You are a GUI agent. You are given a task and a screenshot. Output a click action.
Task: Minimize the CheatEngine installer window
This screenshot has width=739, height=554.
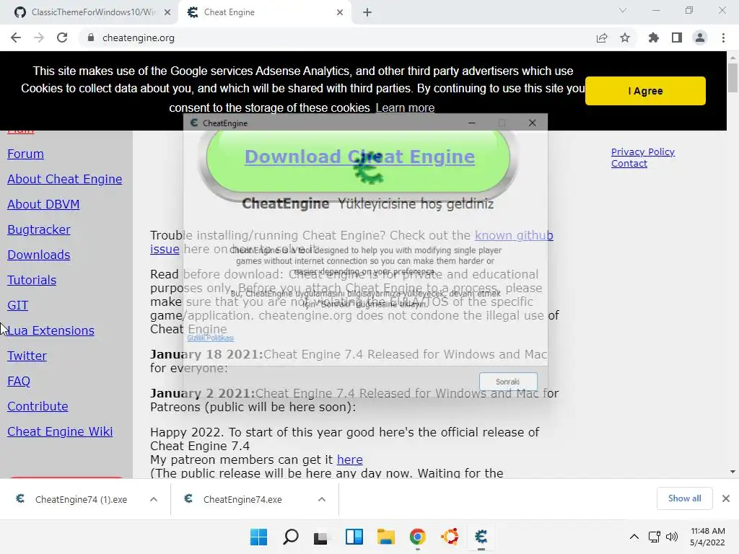pos(472,123)
